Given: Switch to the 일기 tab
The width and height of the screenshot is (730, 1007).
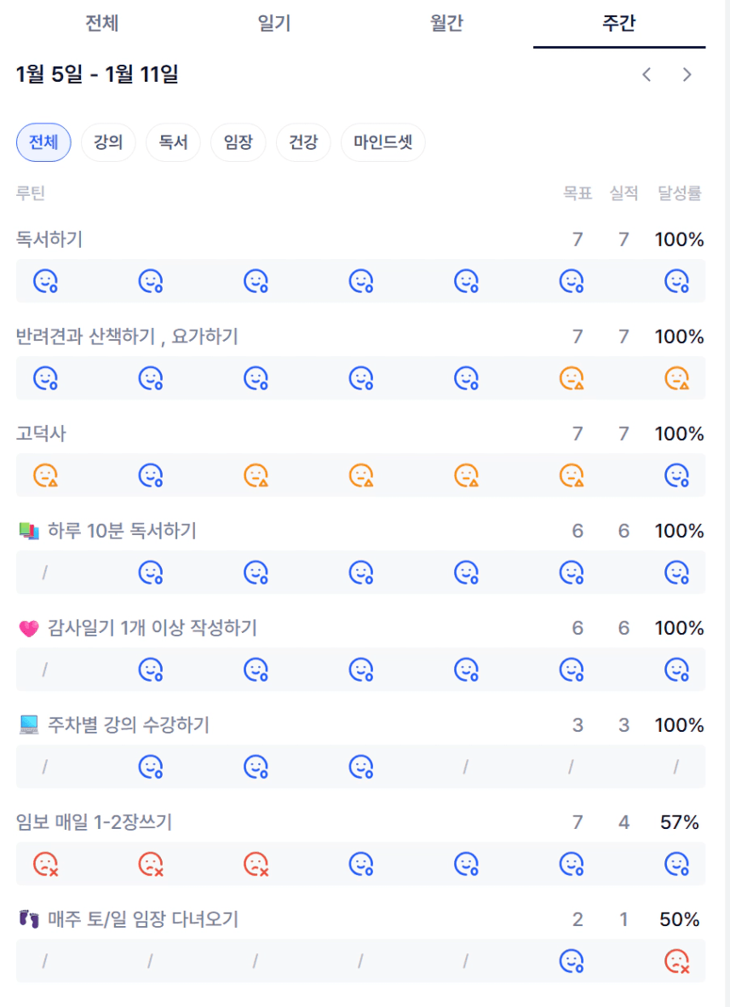Looking at the screenshot, I should [x=274, y=23].
